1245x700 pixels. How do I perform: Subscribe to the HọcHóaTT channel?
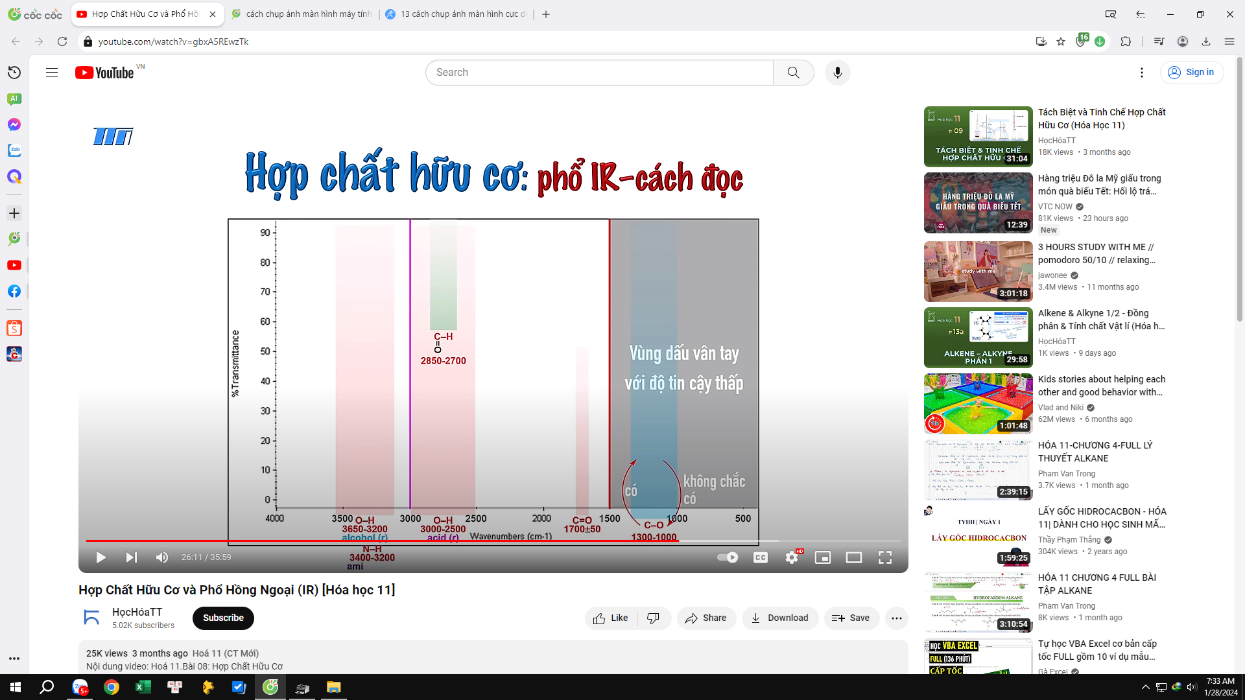coord(223,618)
